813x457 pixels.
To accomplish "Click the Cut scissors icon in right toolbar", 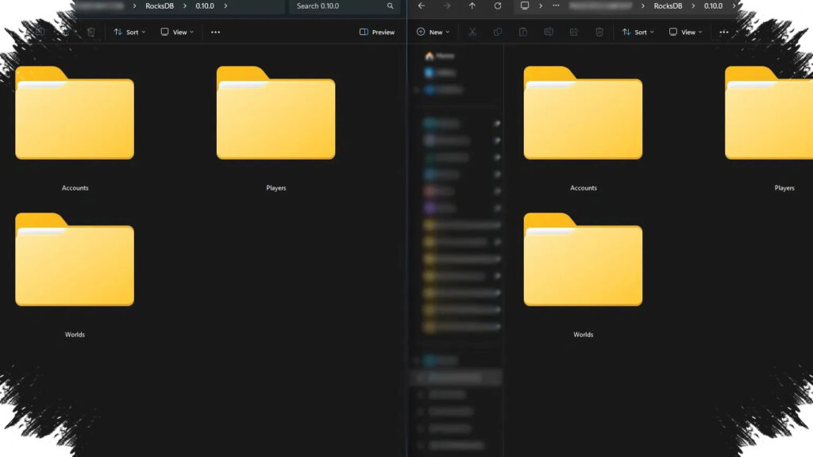I will coord(472,32).
